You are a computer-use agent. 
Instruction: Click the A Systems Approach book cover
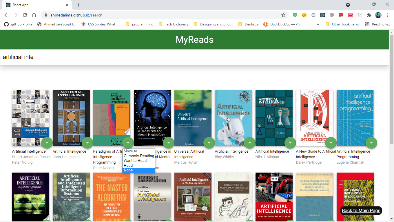(31, 197)
